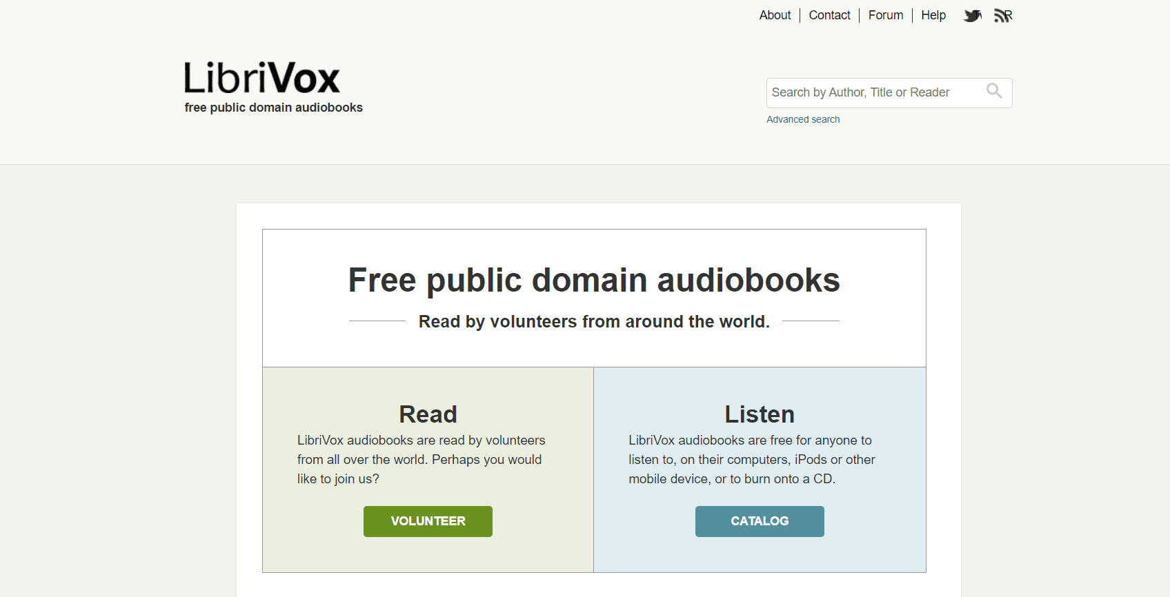This screenshot has height=597, width=1170.
Task: Visit the Forum link
Action: pyautogui.click(x=885, y=15)
